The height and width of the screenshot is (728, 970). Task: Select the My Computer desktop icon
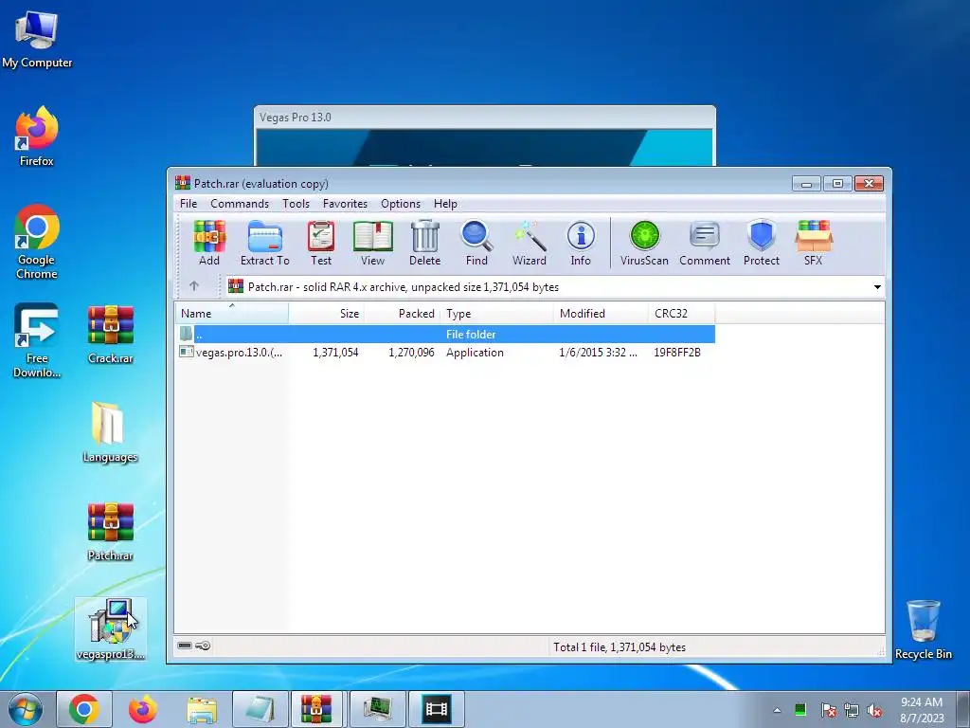click(37, 40)
